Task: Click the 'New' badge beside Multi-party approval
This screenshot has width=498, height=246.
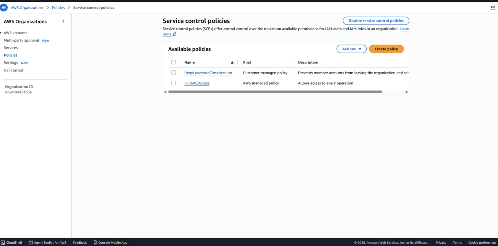Action: click(45, 41)
